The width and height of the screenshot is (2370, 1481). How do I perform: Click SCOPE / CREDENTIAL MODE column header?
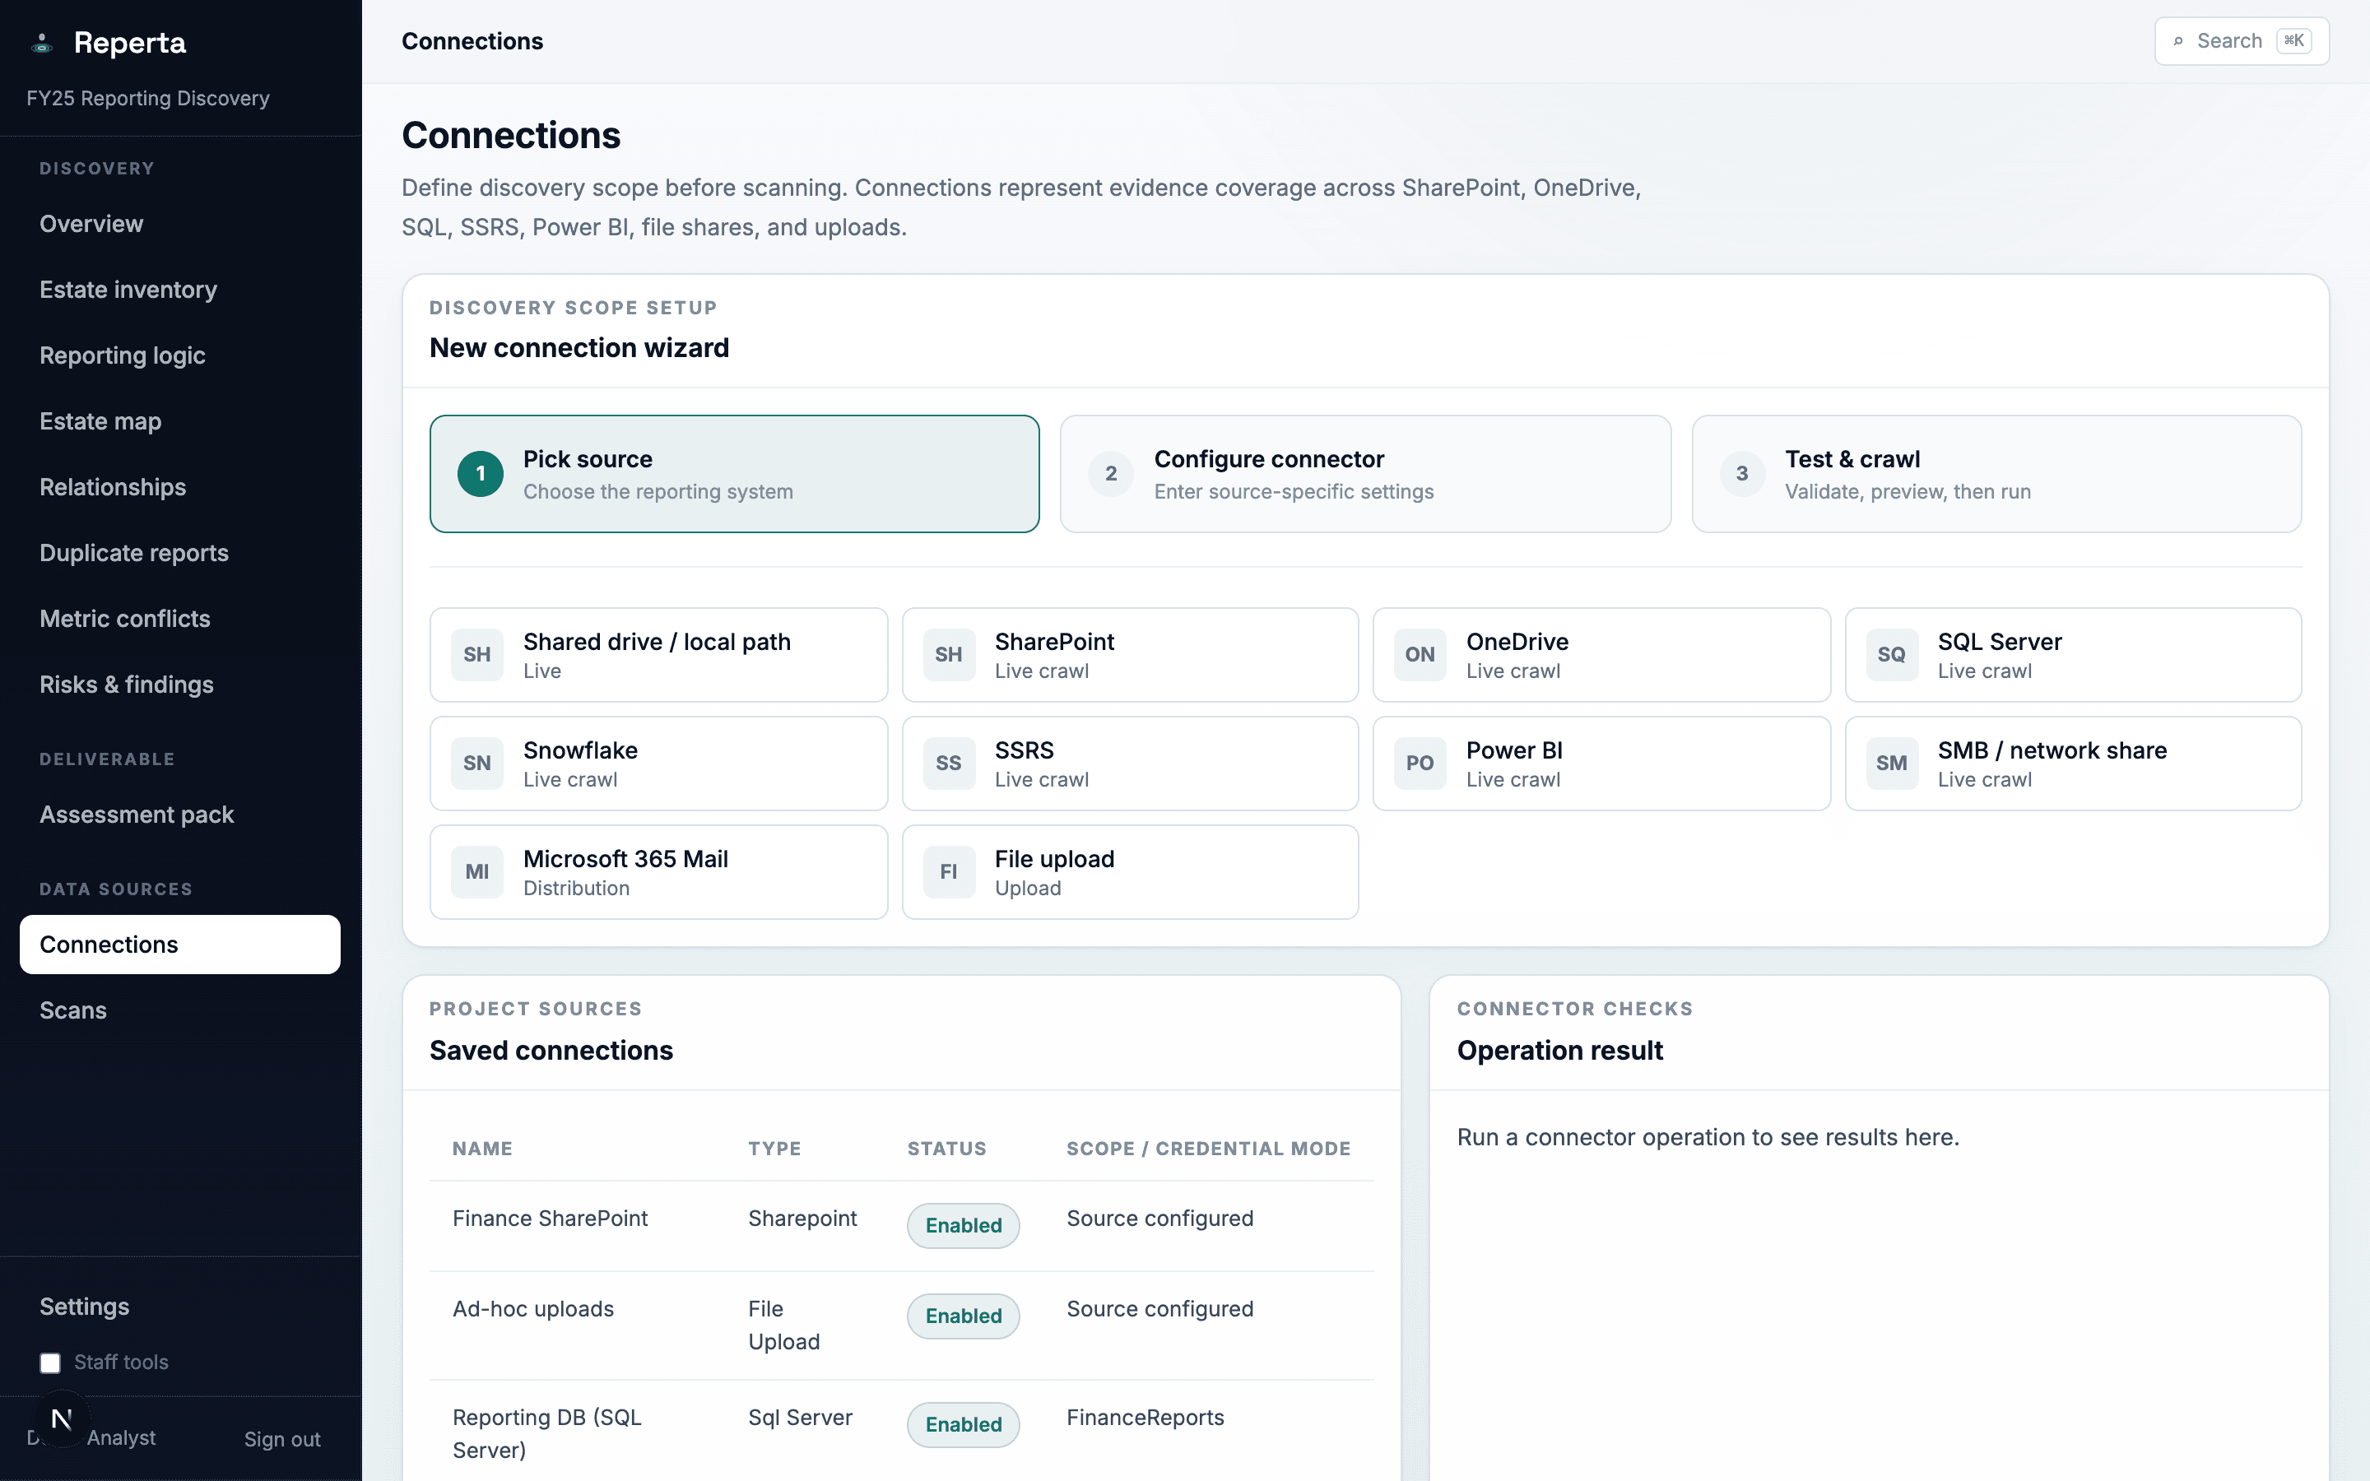[x=1209, y=1148]
